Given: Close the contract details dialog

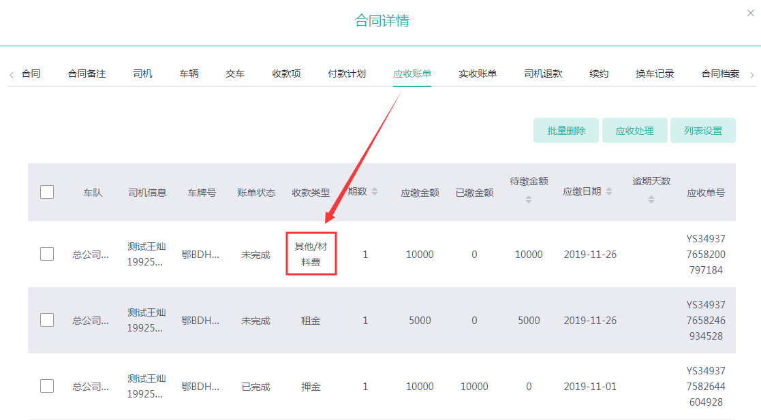Looking at the screenshot, I should coord(750,13).
